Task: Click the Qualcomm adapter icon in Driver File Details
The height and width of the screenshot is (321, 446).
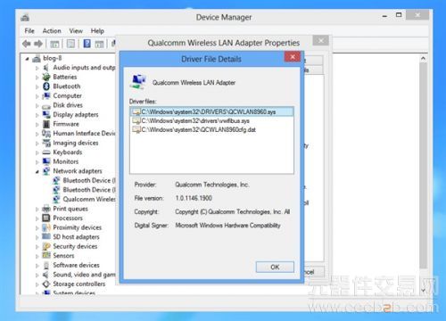Action: (x=138, y=82)
